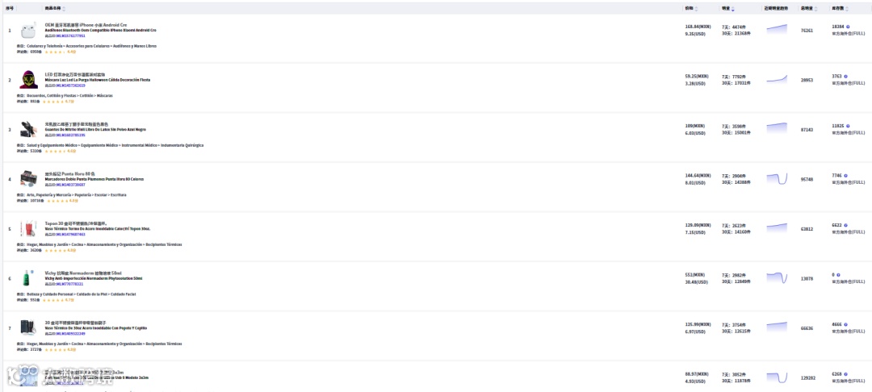Sort by the sales (销量) column arrows

(733, 9)
